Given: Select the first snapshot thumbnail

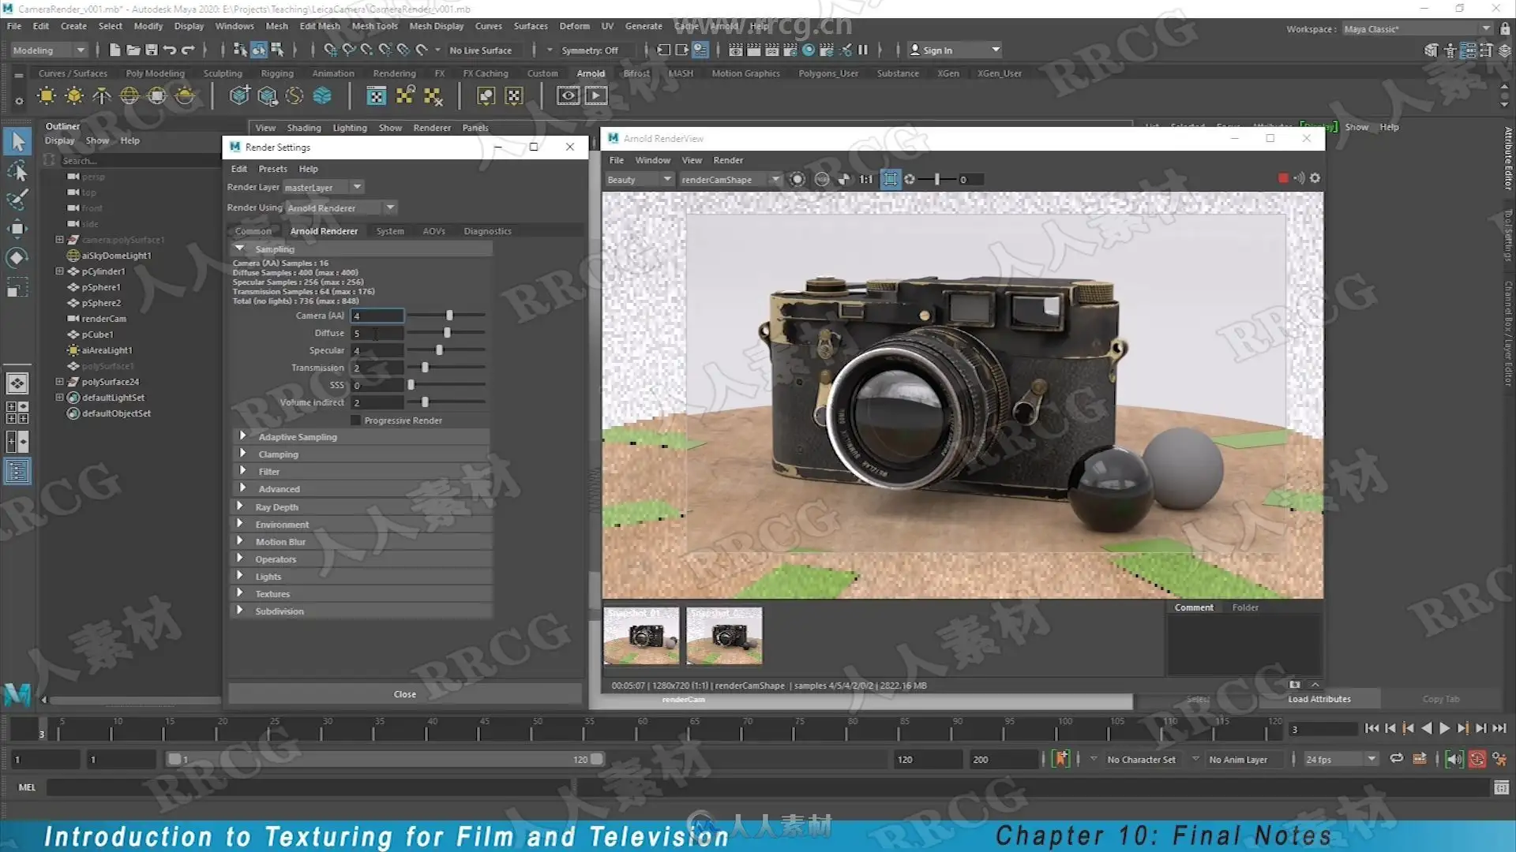Looking at the screenshot, I should (x=641, y=636).
